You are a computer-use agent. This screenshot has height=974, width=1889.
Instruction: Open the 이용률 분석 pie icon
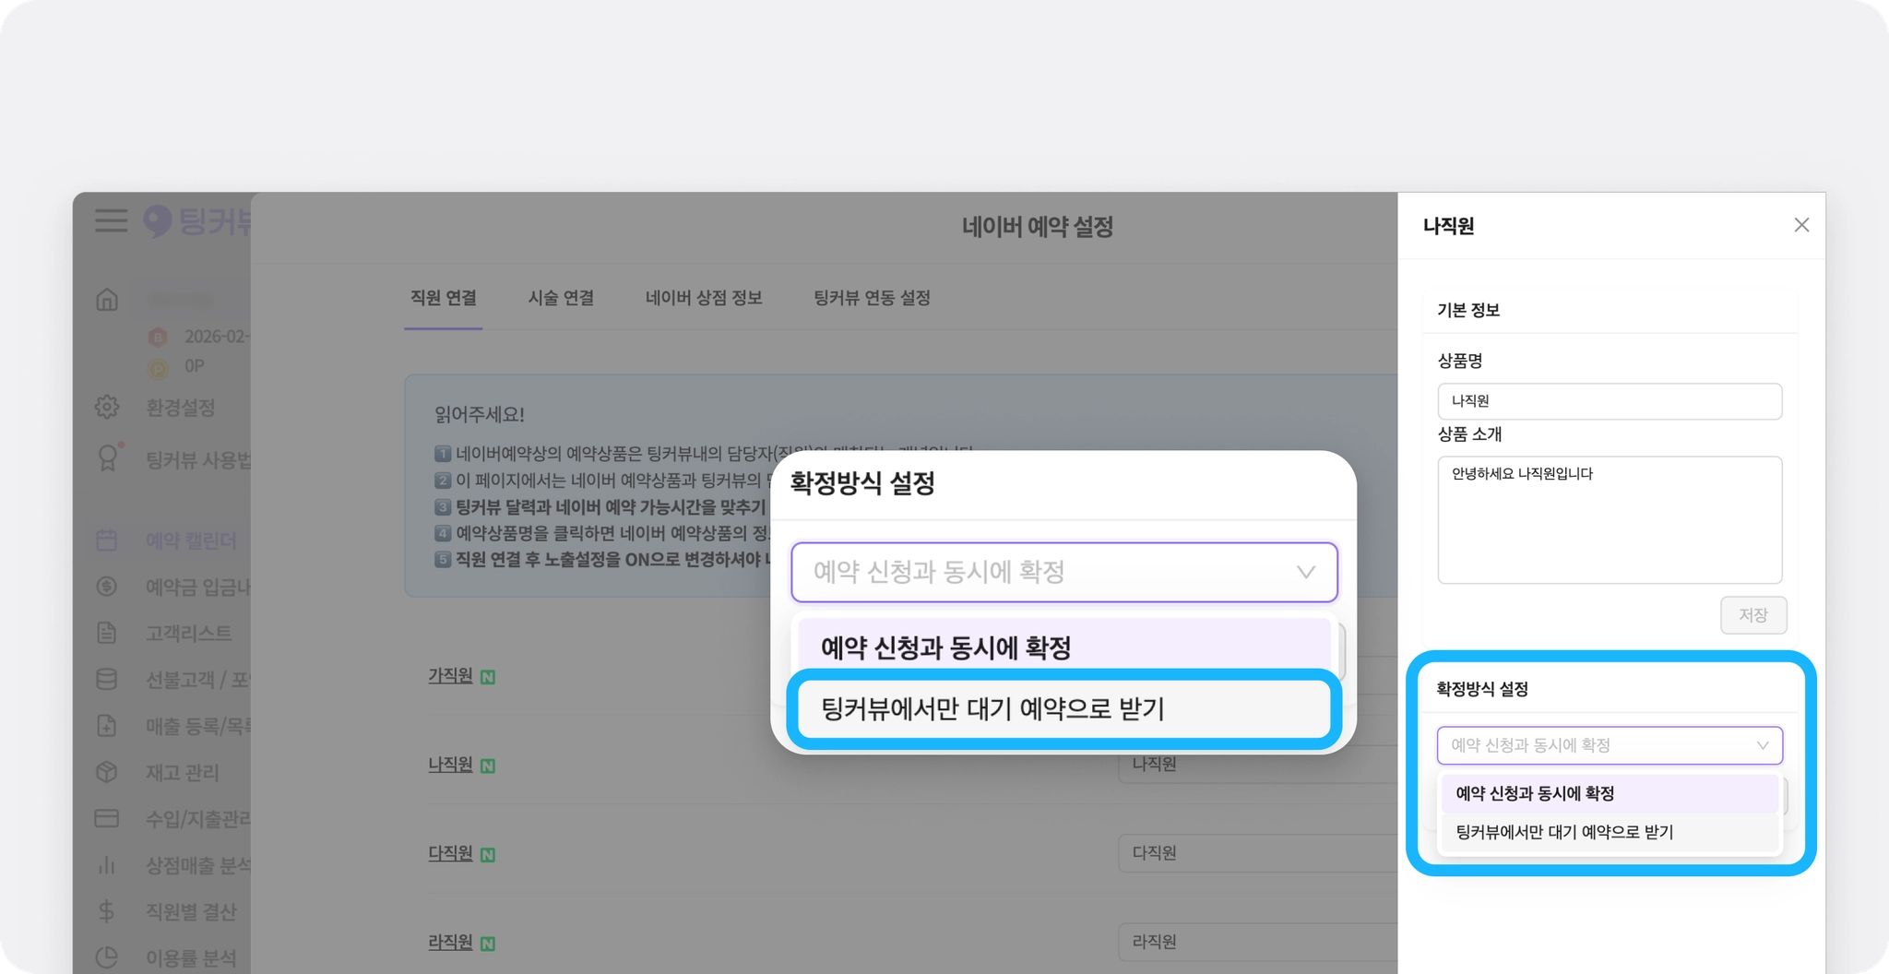click(107, 957)
